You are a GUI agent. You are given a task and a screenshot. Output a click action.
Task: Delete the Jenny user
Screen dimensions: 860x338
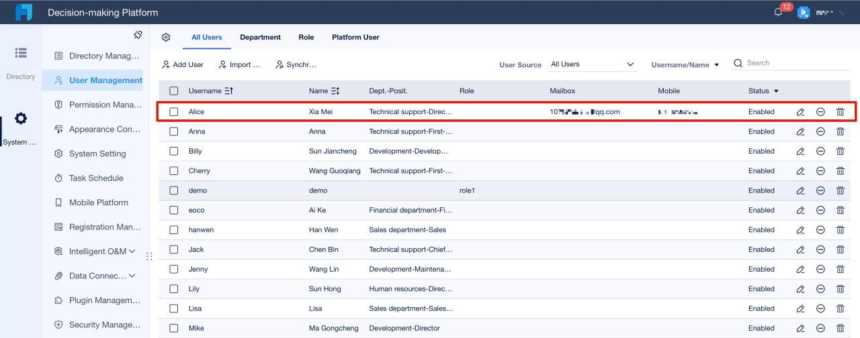pos(841,269)
